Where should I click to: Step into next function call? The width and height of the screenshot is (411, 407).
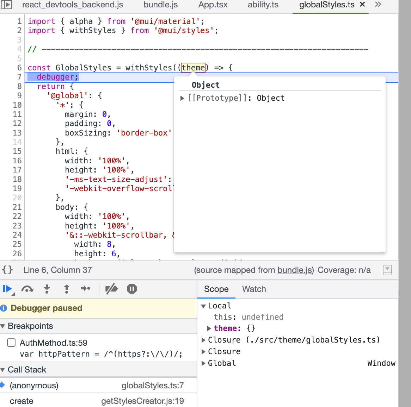[47, 289]
